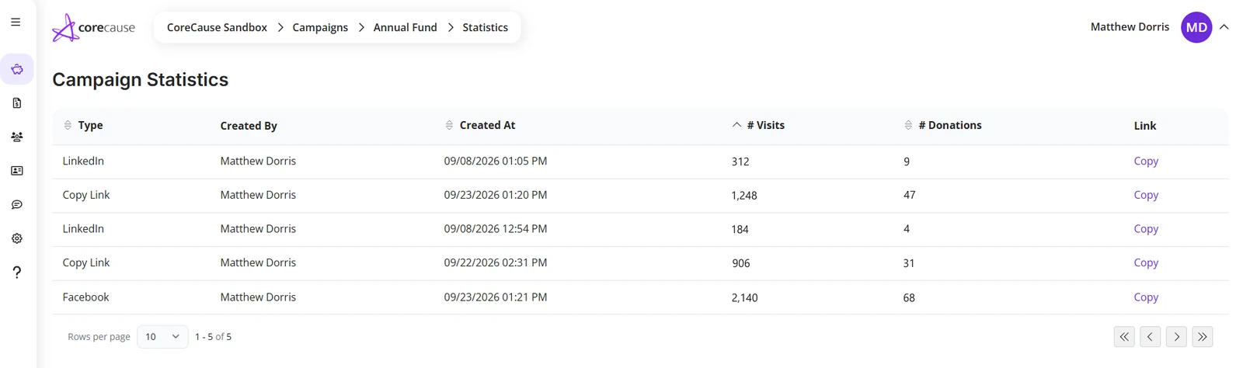This screenshot has width=1243, height=368.
Task: Navigate to Campaigns breadcrumb
Action: click(320, 27)
